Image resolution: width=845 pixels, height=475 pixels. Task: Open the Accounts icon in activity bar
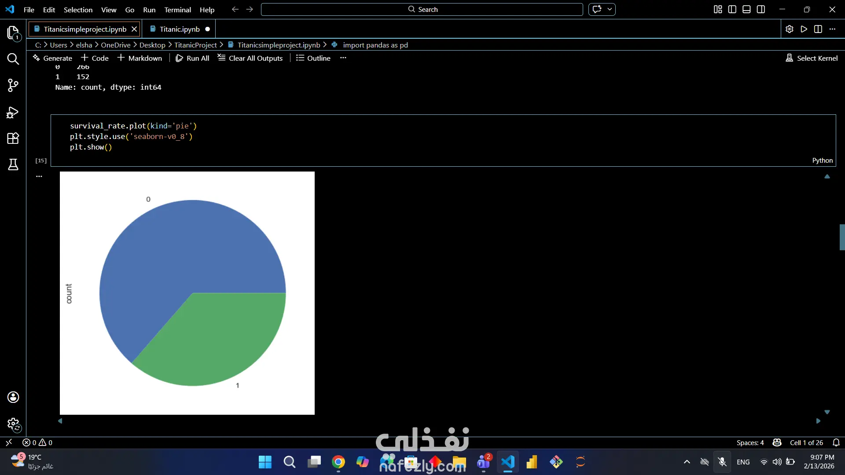(13, 397)
